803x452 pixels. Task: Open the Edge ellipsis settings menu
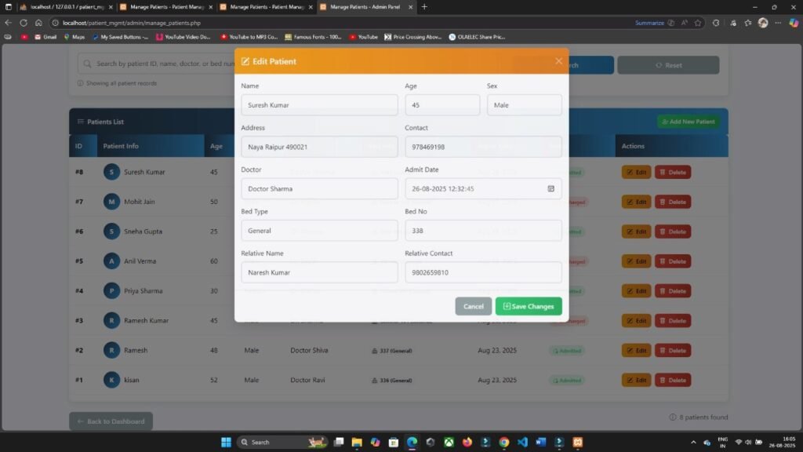778,24
